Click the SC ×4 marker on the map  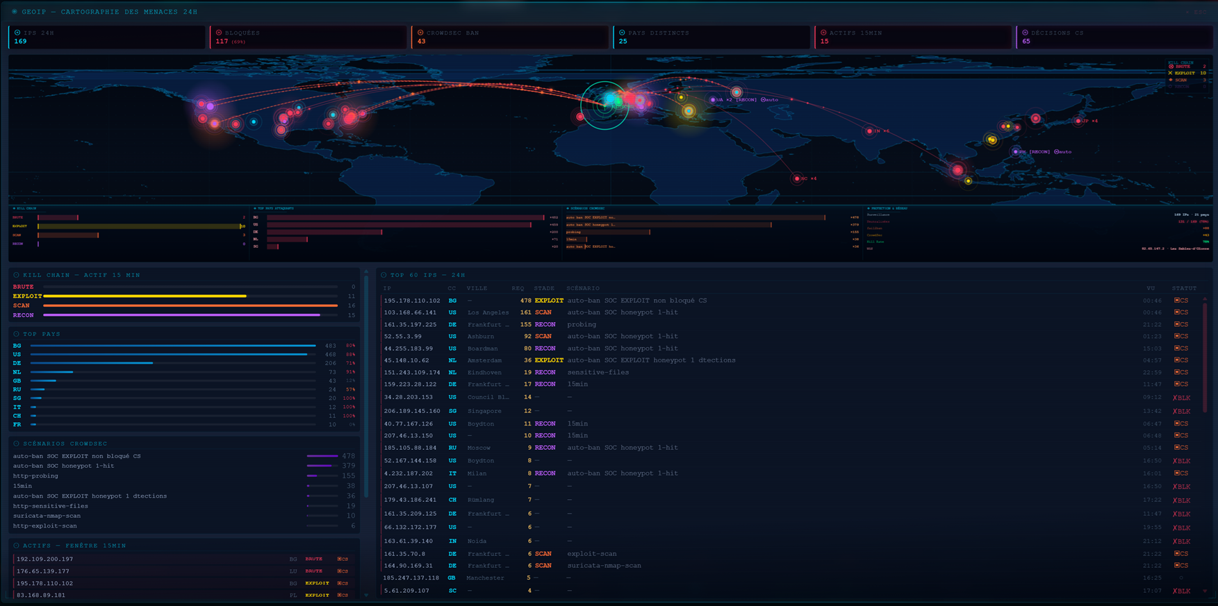pos(797,178)
